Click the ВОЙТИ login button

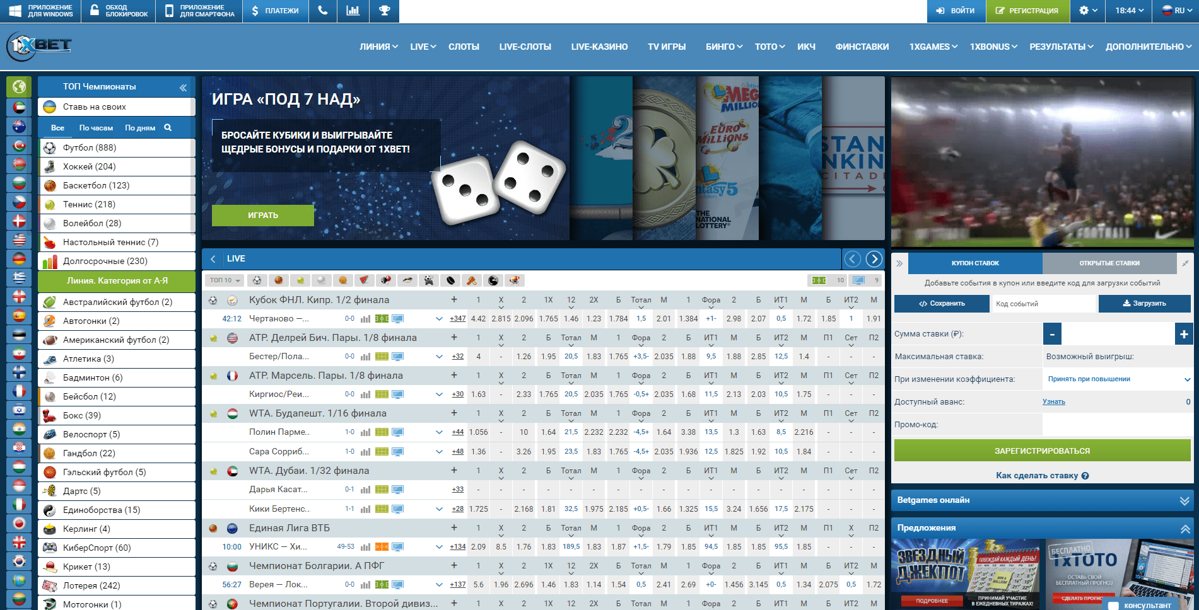point(956,11)
